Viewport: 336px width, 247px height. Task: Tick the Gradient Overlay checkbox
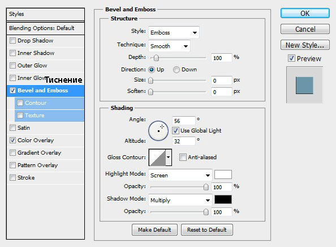click(x=12, y=152)
